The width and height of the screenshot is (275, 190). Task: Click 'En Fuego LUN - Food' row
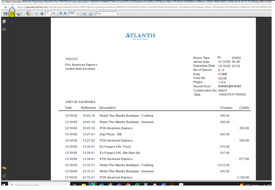tap(115, 147)
